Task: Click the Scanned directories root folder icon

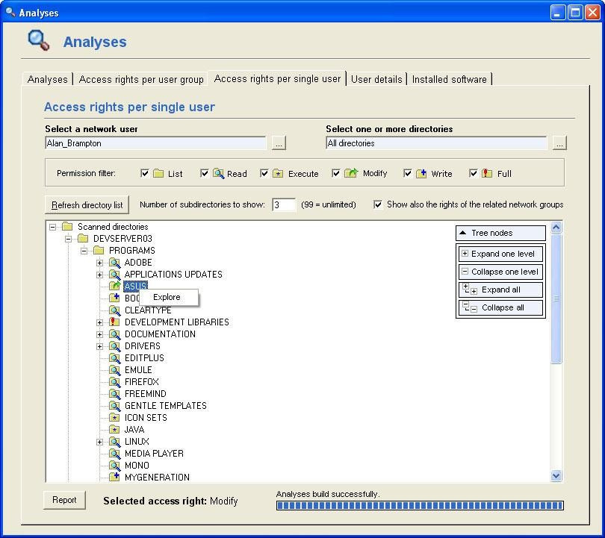Action: (67, 227)
